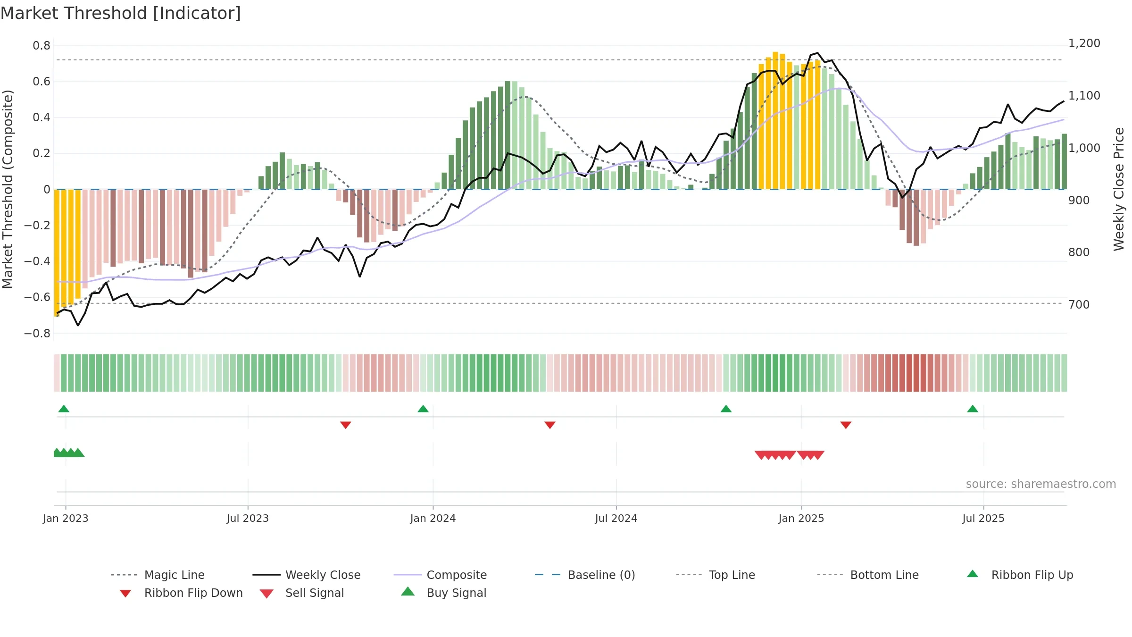1132x637 pixels.
Task: Toggle the Weekly Close legend entry
Action: pyautogui.click(x=307, y=575)
